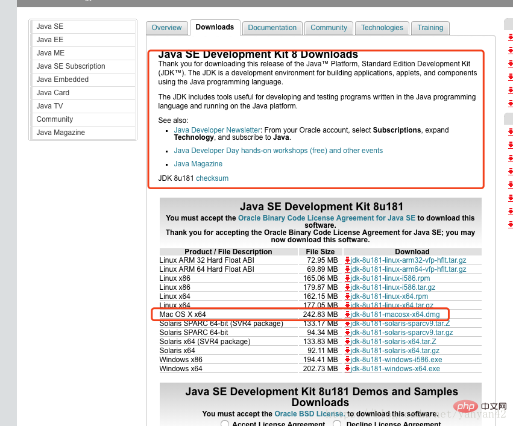513x426 pixels.
Task: Click download arrow icon beside jdk-8u181-macosx-x64.dmg
Action: pyautogui.click(x=347, y=315)
